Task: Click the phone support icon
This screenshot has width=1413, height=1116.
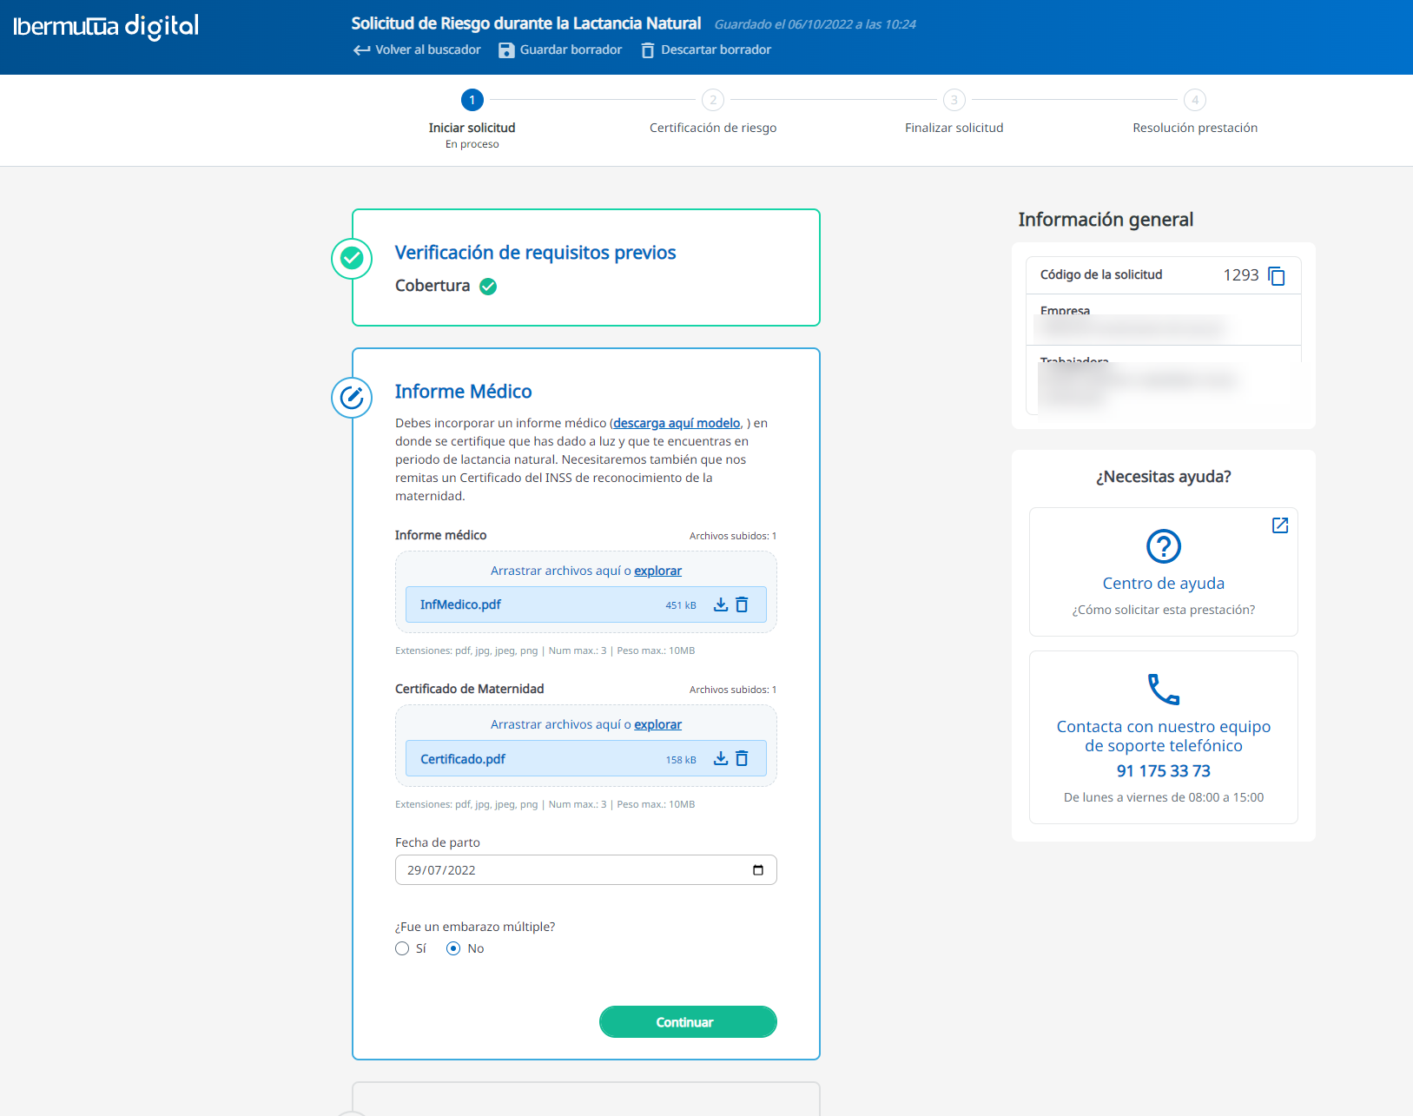Action: [1163, 690]
